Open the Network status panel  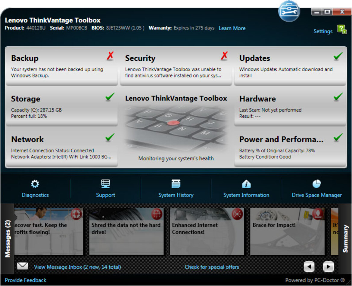click(x=62, y=148)
